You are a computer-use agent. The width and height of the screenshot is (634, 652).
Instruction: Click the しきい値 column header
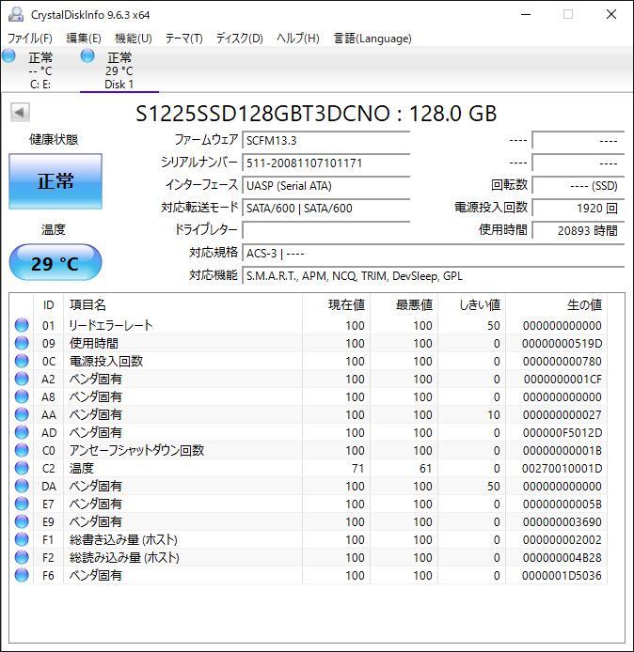click(x=471, y=304)
